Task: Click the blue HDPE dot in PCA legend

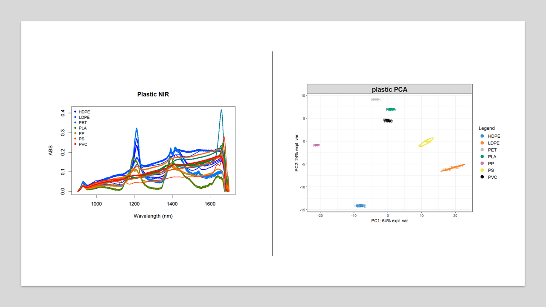Action: tap(482, 136)
